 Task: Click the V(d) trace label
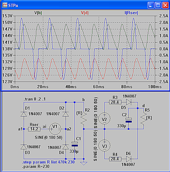[85, 13]
